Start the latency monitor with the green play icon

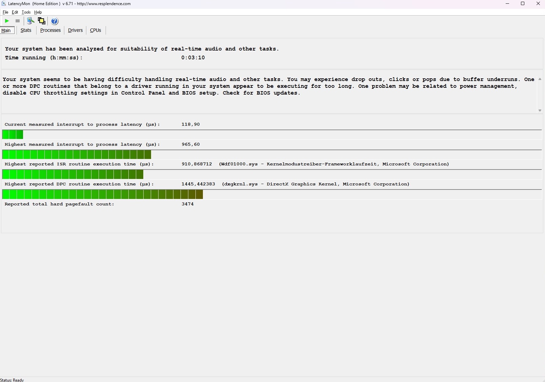point(7,21)
